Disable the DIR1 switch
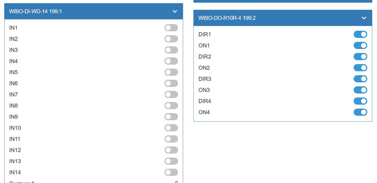 (x=360, y=34)
